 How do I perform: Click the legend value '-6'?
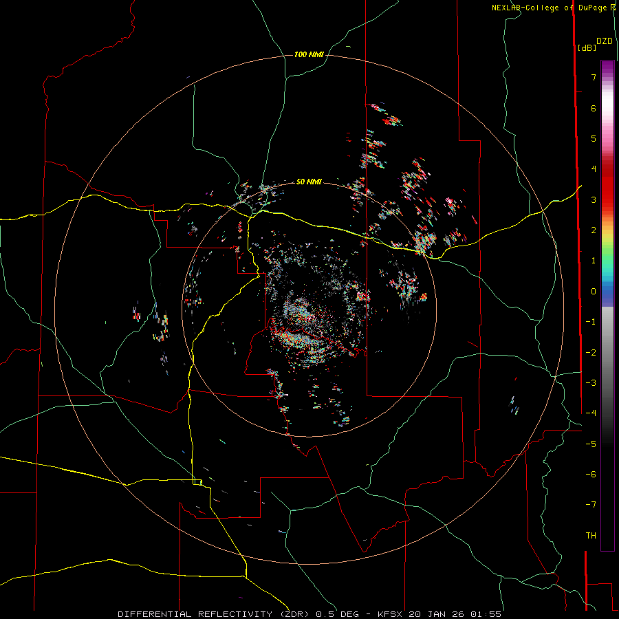coord(591,475)
